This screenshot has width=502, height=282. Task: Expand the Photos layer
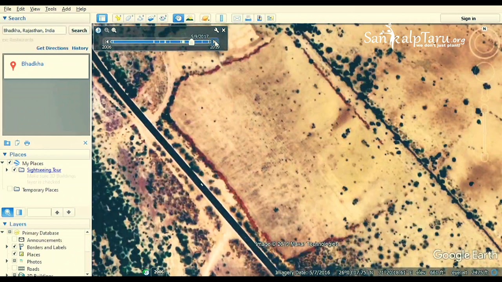point(7,261)
